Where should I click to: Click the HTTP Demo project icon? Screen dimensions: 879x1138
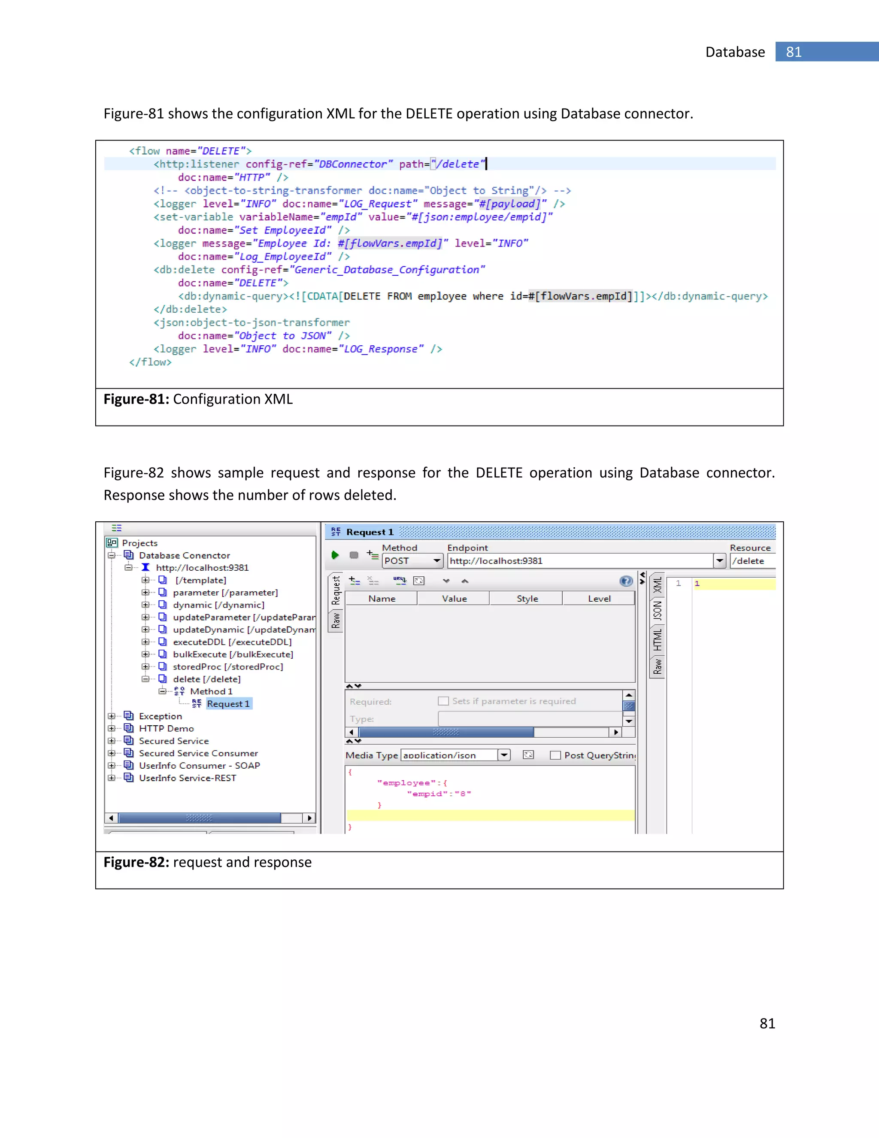coord(129,728)
